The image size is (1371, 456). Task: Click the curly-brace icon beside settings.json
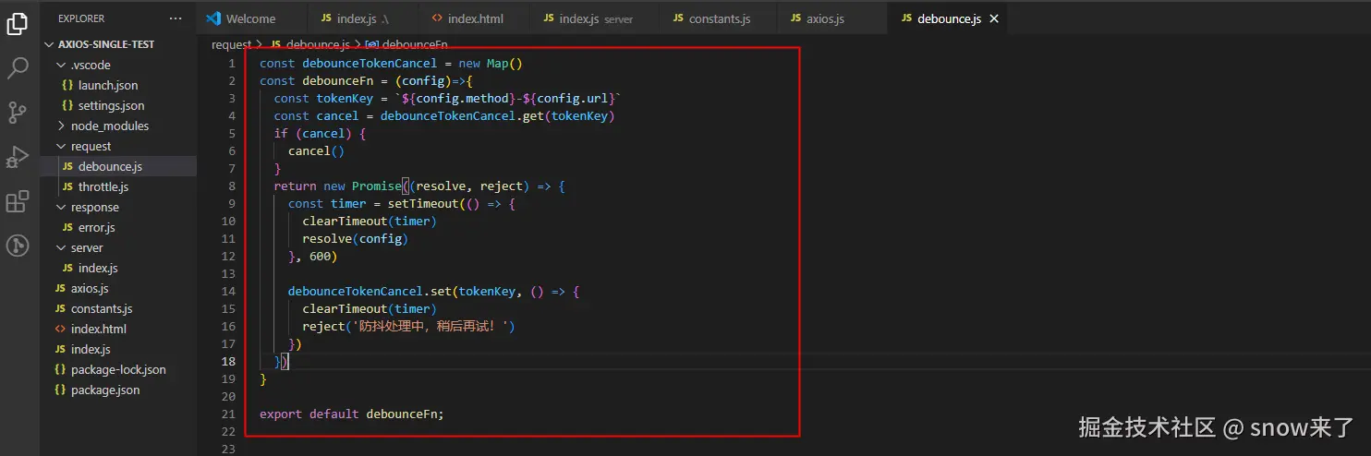pyautogui.click(x=67, y=105)
